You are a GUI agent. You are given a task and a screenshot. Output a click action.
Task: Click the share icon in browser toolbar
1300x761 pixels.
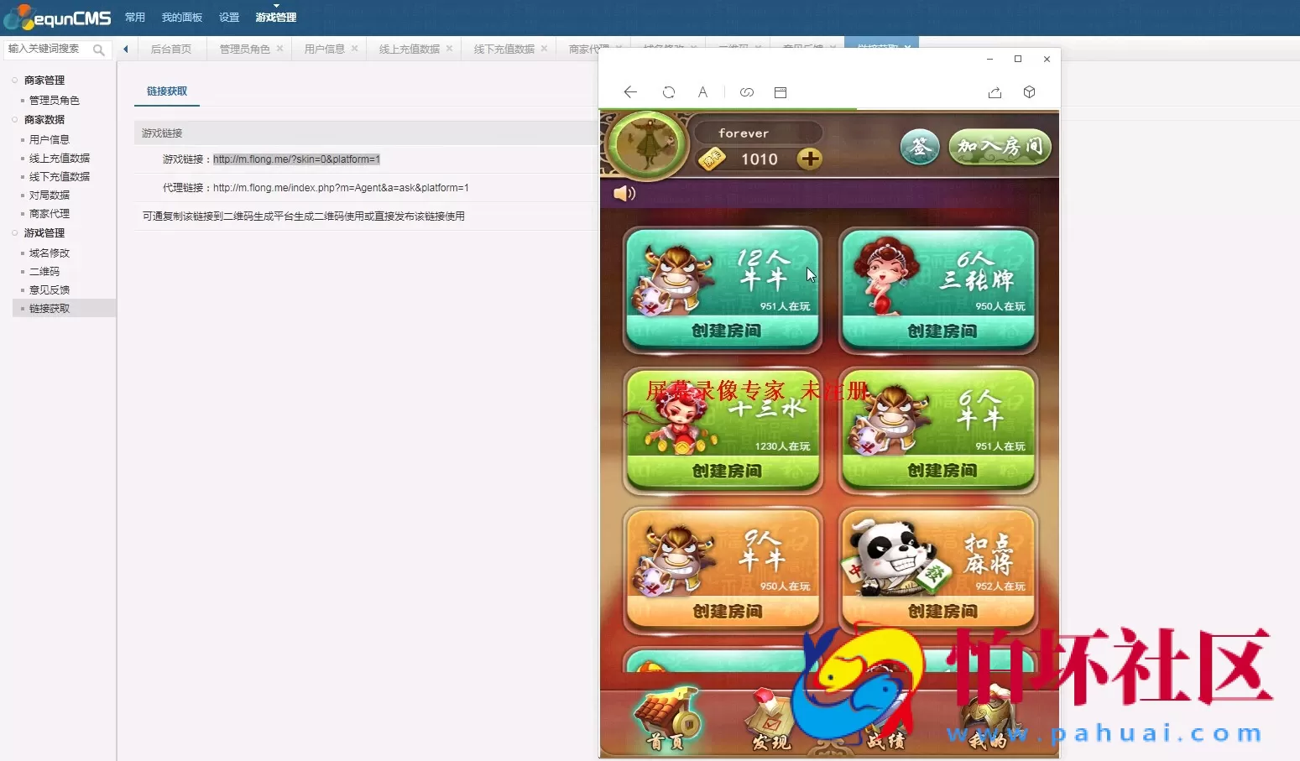coord(995,93)
